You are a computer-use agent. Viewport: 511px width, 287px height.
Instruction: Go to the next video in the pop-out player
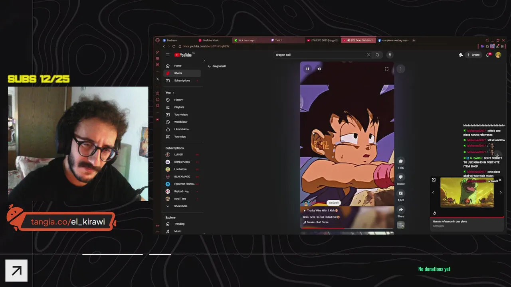[x=501, y=193]
